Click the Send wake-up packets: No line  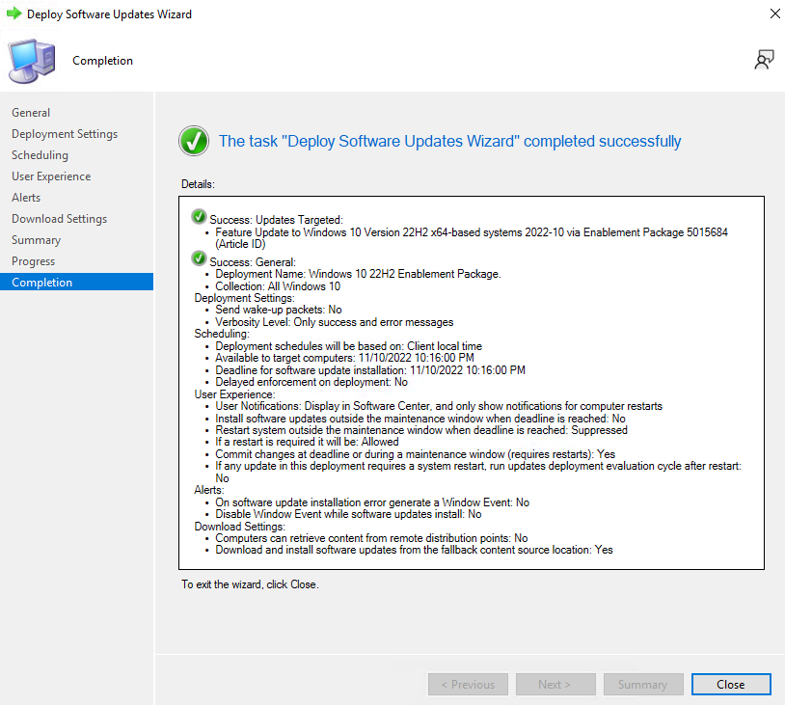coord(279,310)
